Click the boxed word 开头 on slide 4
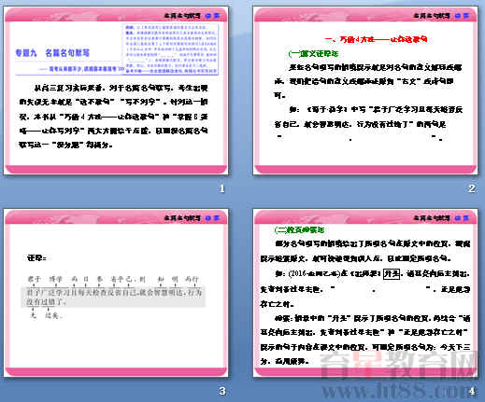 pyautogui.click(x=392, y=274)
